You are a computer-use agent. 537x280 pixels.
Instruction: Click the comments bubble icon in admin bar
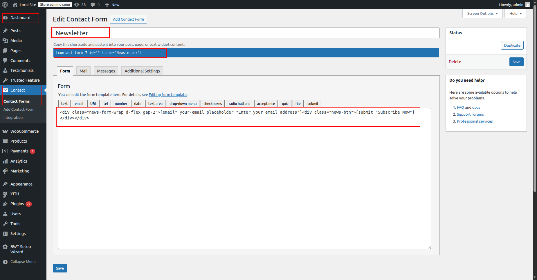(93, 5)
